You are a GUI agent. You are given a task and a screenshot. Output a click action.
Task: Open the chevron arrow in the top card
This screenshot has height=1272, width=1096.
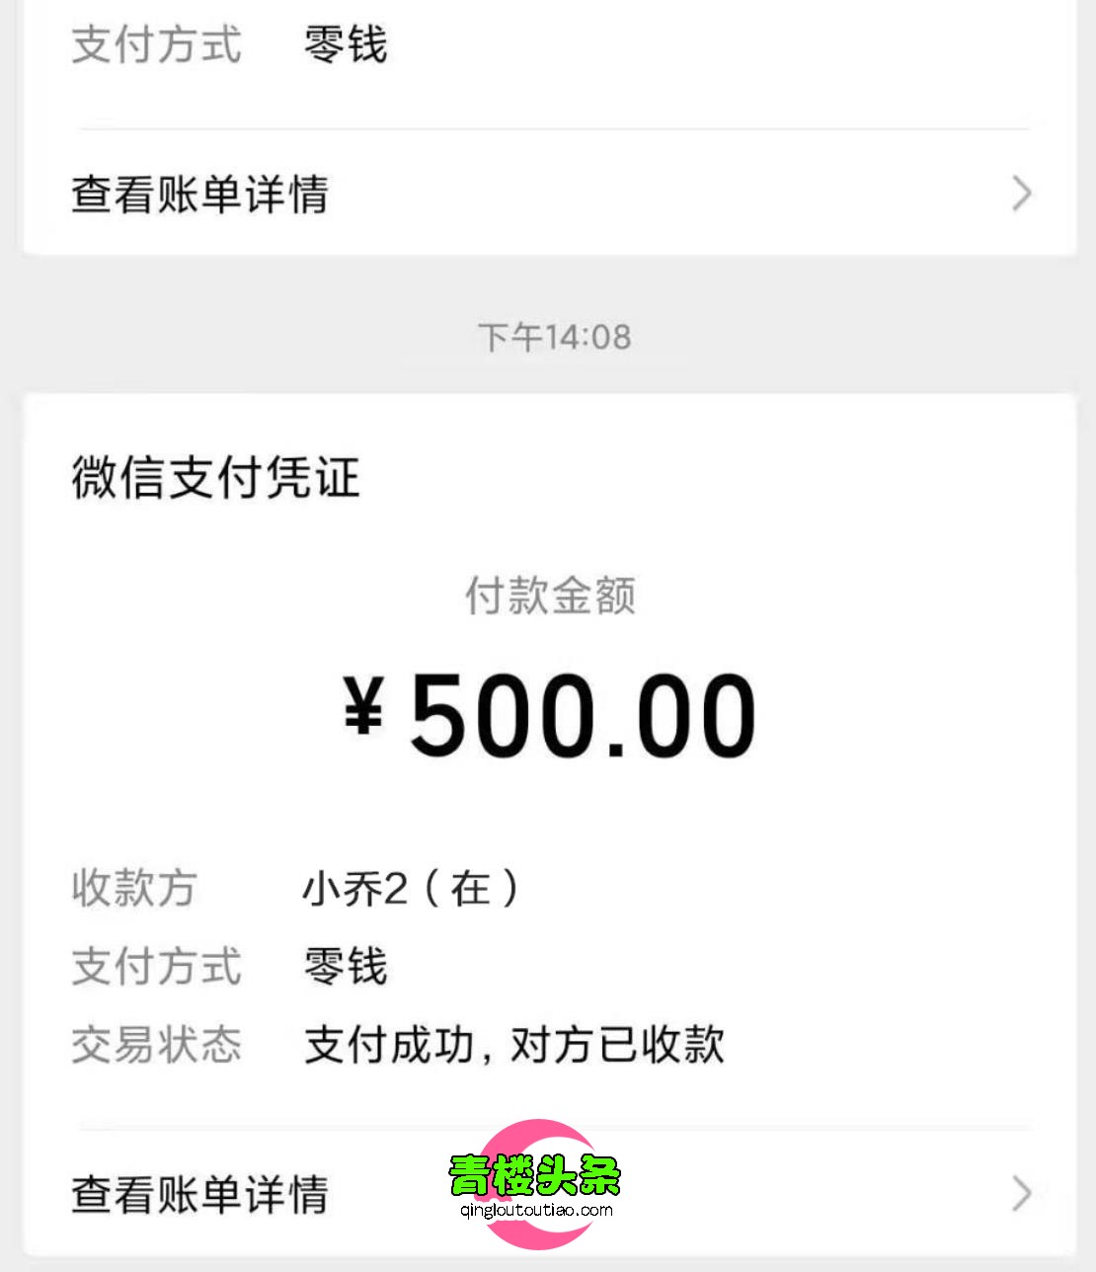[1022, 194]
